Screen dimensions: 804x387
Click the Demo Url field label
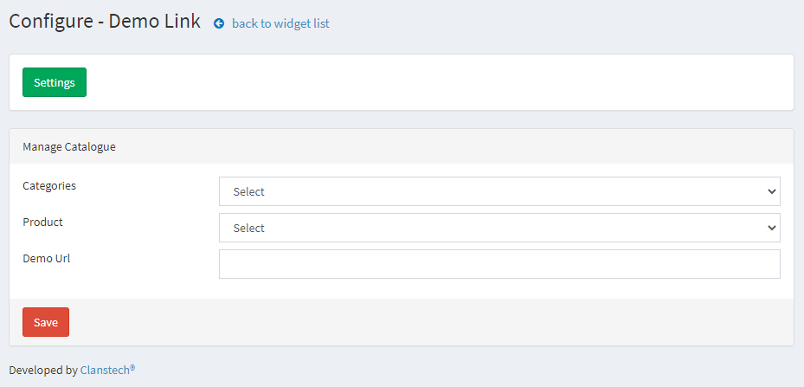point(46,259)
